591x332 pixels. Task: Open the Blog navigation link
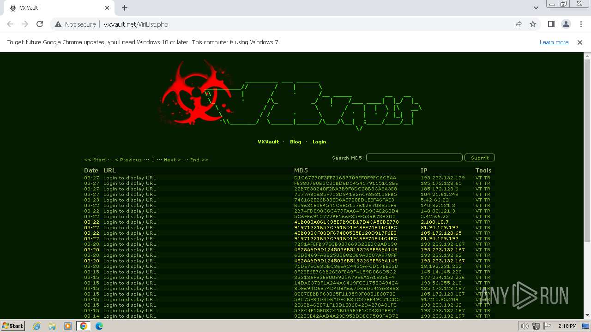pyautogui.click(x=295, y=142)
